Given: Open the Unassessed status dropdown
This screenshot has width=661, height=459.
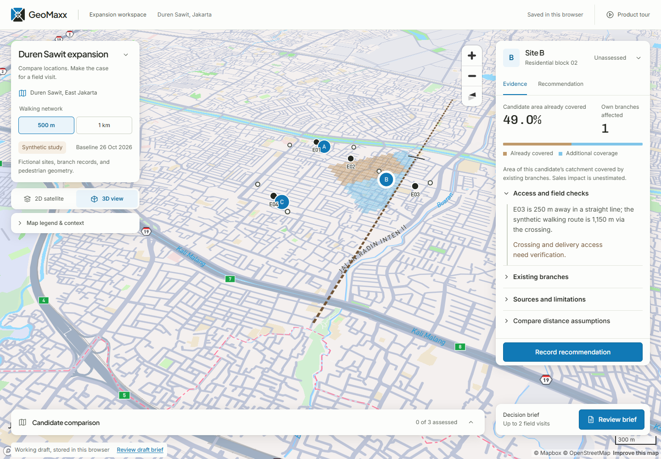Looking at the screenshot, I should pyautogui.click(x=617, y=58).
